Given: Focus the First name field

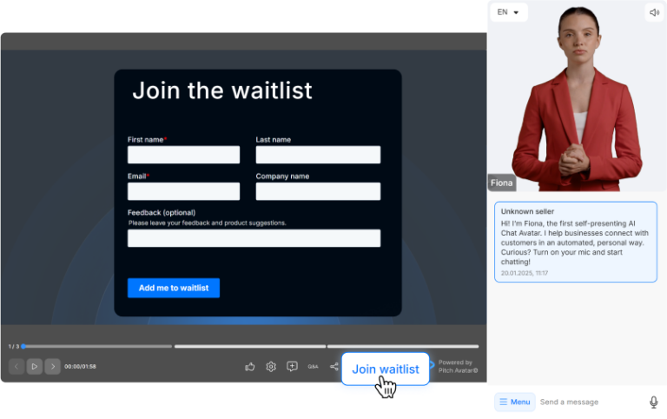Looking at the screenshot, I should pos(184,155).
